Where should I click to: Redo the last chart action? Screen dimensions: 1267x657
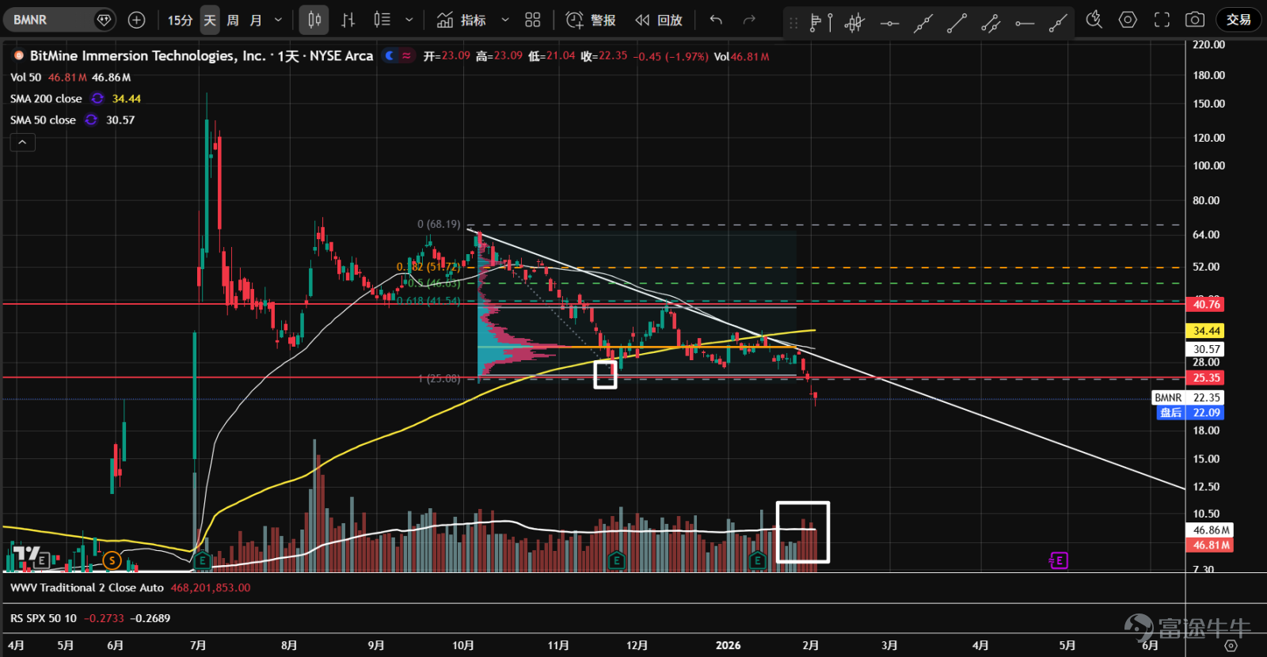pyautogui.click(x=749, y=20)
